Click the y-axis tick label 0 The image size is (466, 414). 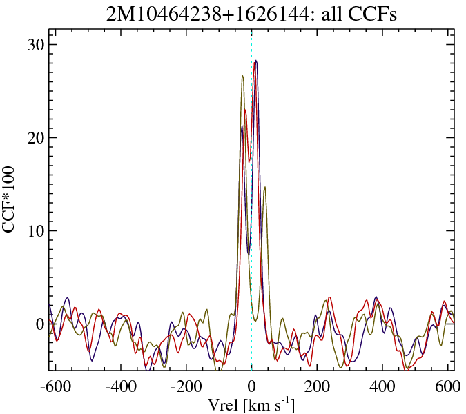coord(40,324)
